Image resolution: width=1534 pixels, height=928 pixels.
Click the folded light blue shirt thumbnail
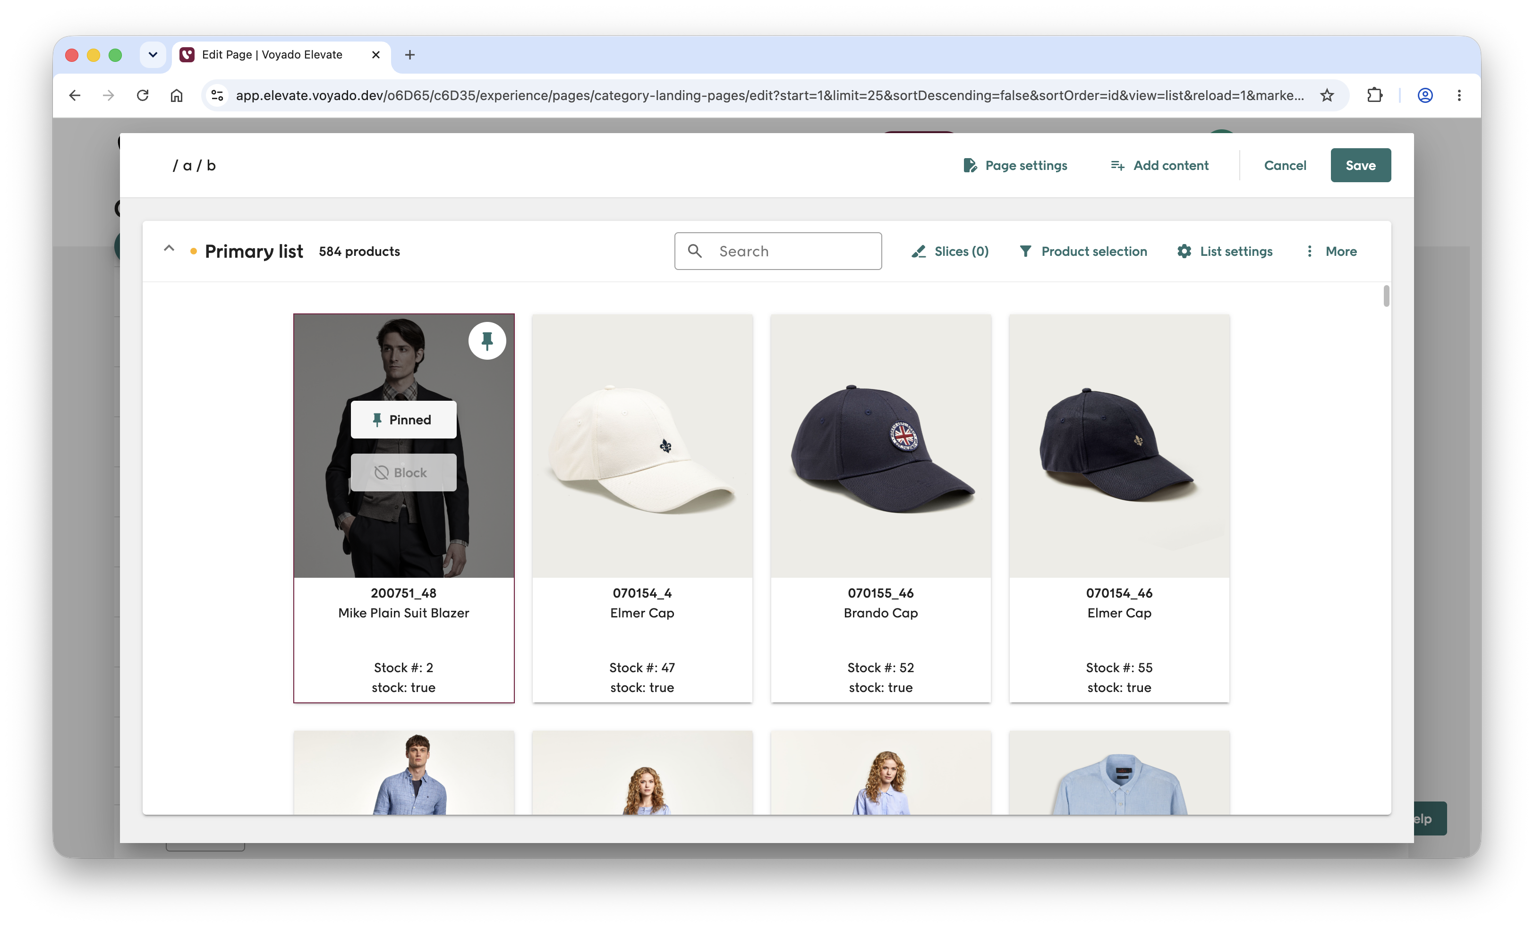1119,772
